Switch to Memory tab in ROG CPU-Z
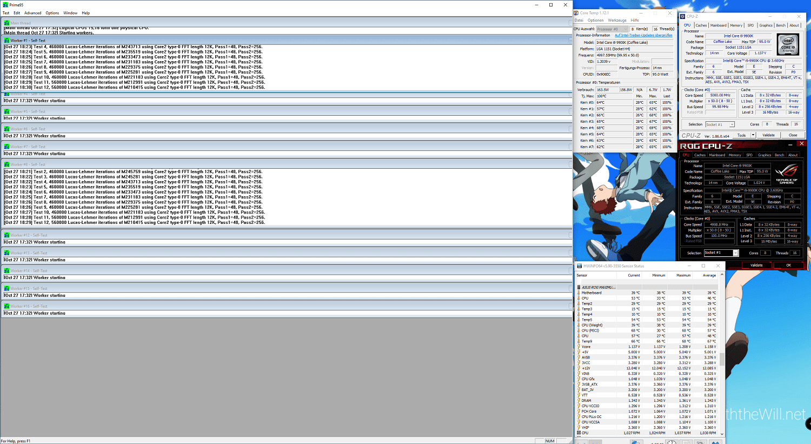This screenshot has height=444, width=811. pyautogui.click(x=735, y=155)
